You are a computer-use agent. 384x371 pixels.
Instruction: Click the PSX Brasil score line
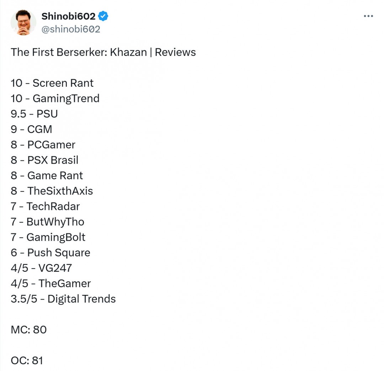(44, 160)
